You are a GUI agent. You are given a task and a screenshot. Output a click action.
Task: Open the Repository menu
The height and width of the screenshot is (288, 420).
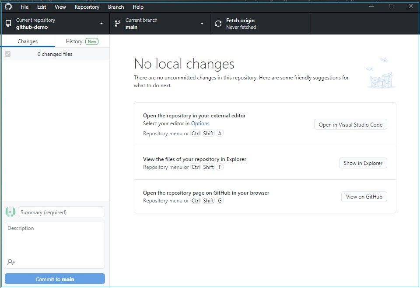click(87, 7)
